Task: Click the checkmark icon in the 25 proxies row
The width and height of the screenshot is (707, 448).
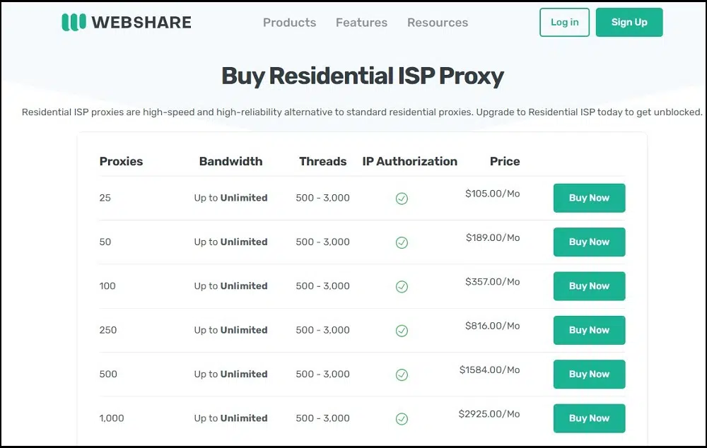Action: [x=402, y=199]
